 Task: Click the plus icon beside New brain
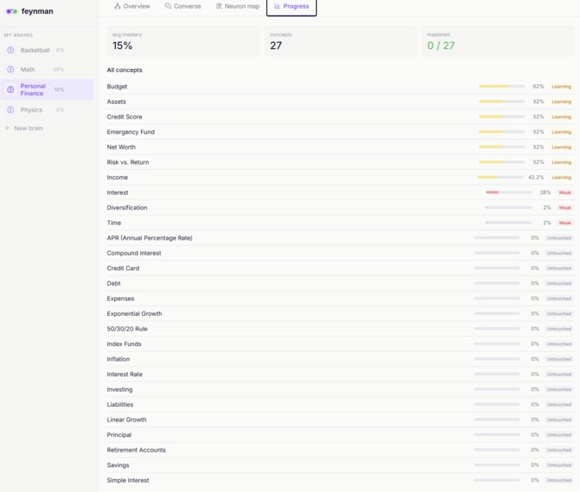tap(7, 128)
